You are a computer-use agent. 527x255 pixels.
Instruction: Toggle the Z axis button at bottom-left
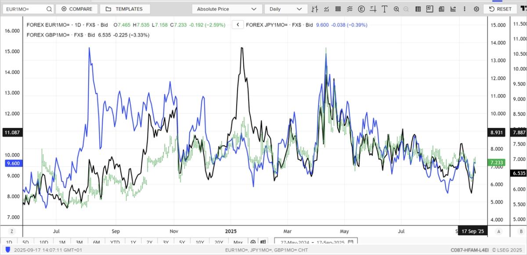11,231
